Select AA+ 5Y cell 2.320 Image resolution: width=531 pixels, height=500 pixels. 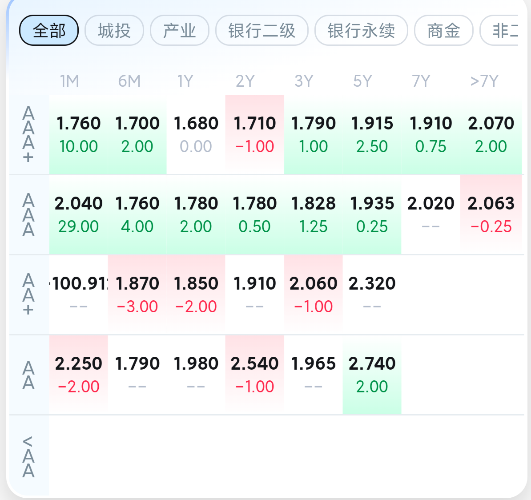[x=372, y=295]
